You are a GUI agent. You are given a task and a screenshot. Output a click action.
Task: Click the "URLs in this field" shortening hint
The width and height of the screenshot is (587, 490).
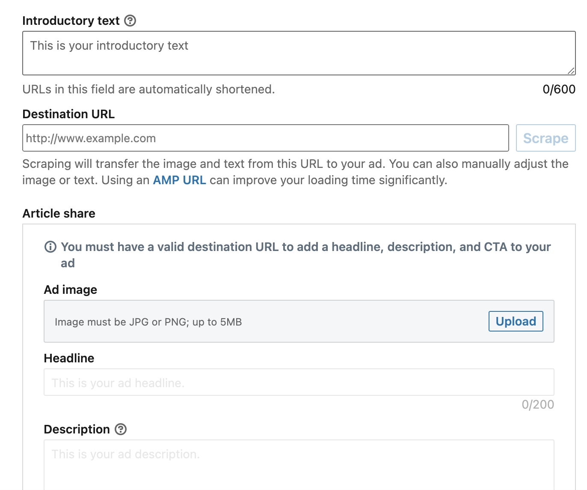click(148, 89)
